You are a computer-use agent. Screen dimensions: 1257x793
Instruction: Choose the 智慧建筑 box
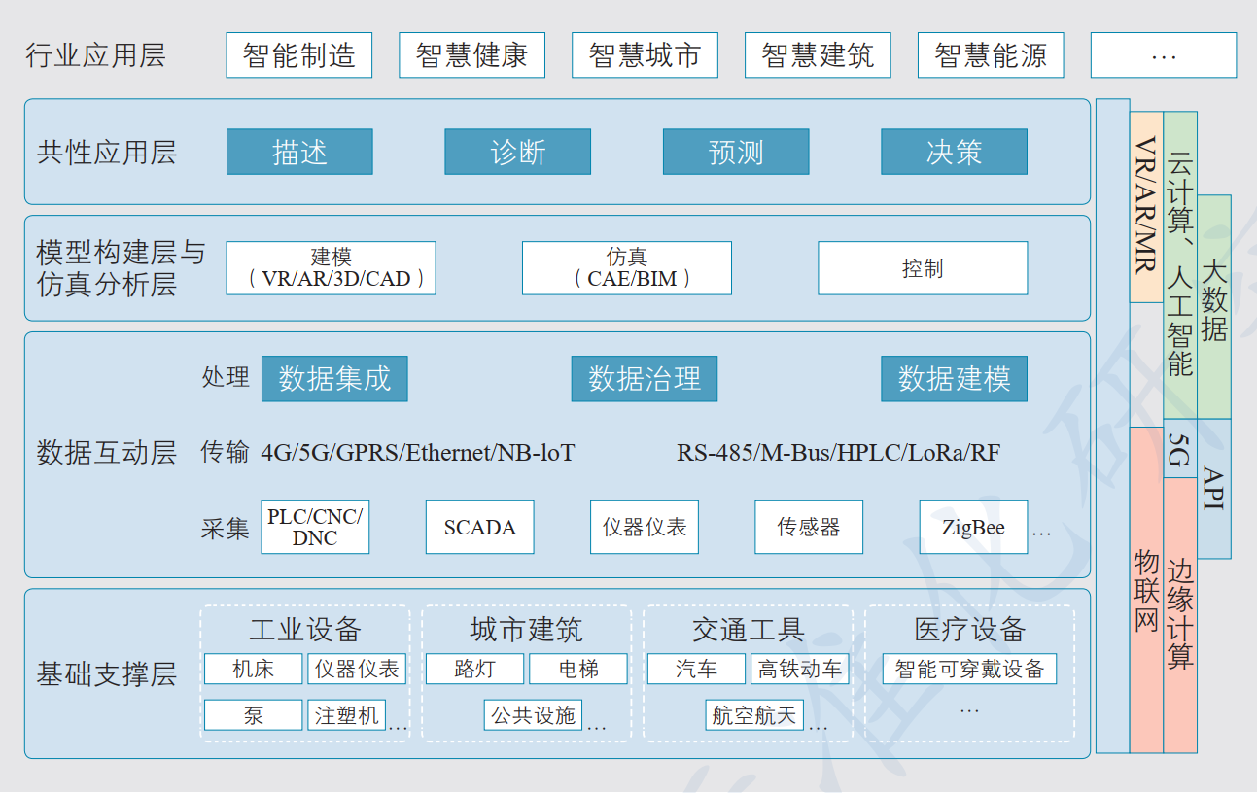click(x=818, y=55)
